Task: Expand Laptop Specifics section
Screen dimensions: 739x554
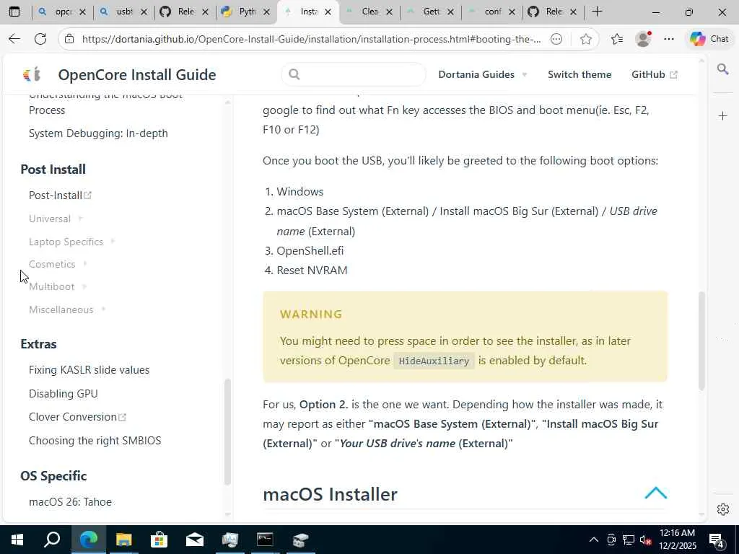Action: coord(71,242)
